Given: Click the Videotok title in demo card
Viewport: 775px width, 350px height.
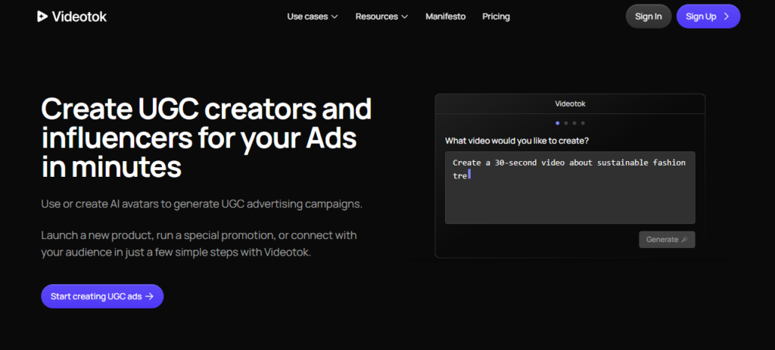Looking at the screenshot, I should pyautogui.click(x=570, y=104).
